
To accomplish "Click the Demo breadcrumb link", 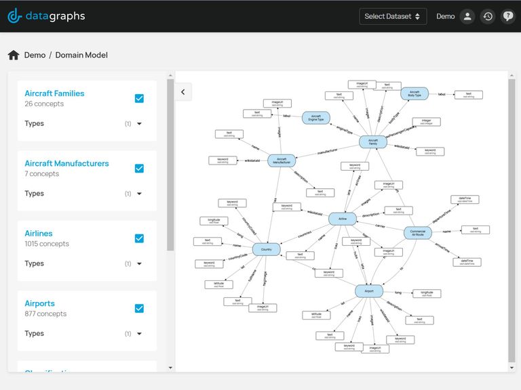I will click(35, 55).
